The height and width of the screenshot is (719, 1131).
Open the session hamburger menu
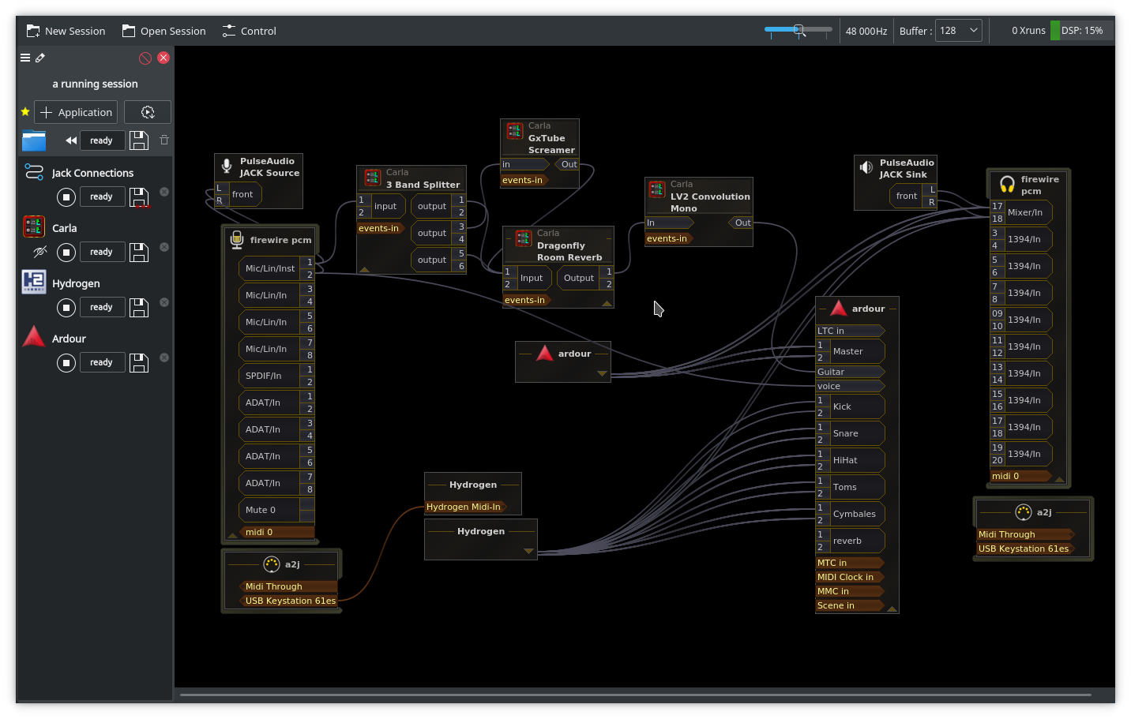click(25, 58)
